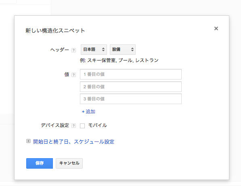
Task: Click the + 追加 link
Action: pos(88,111)
